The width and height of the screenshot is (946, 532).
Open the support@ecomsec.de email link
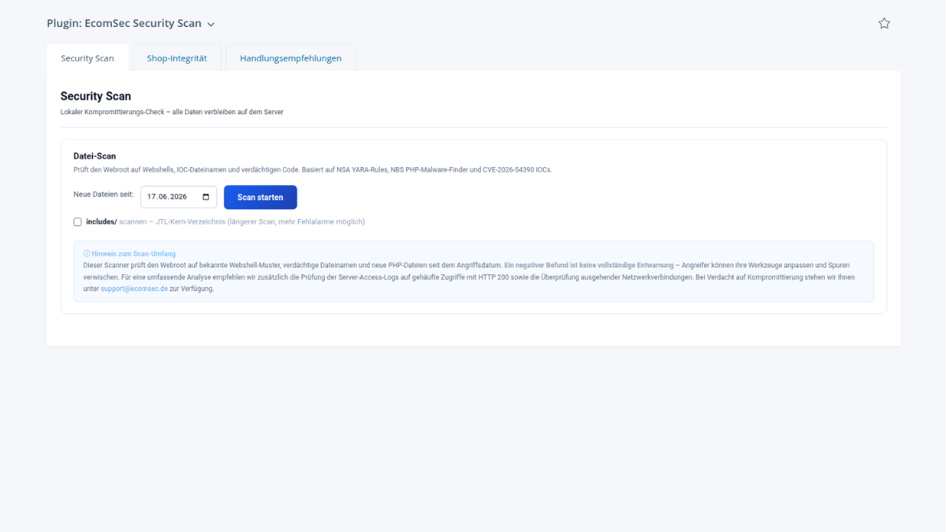[134, 289]
